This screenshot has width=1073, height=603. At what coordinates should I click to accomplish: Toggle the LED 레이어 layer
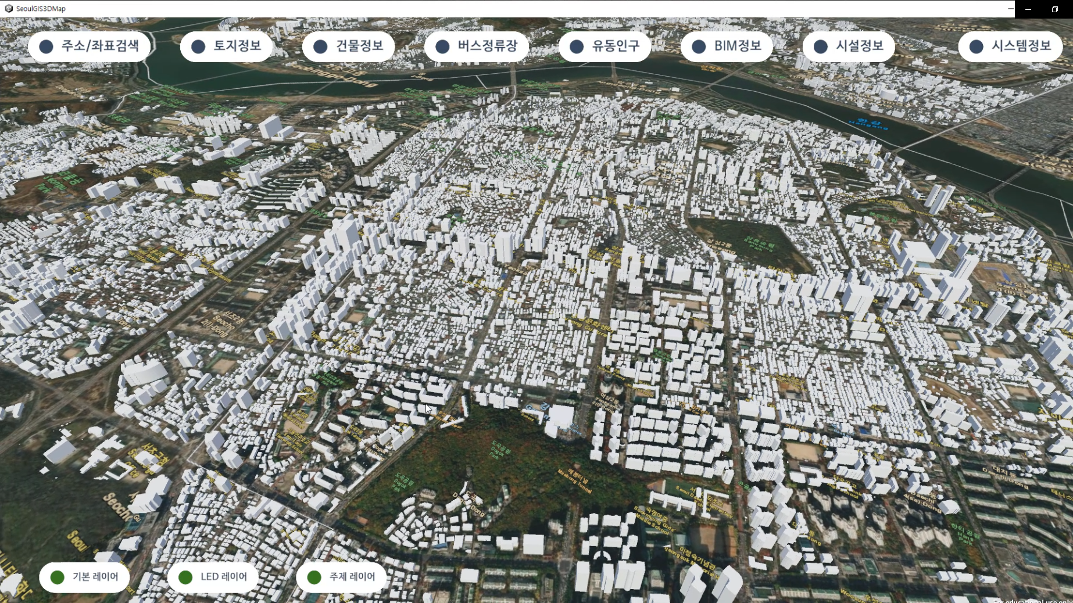point(213,577)
